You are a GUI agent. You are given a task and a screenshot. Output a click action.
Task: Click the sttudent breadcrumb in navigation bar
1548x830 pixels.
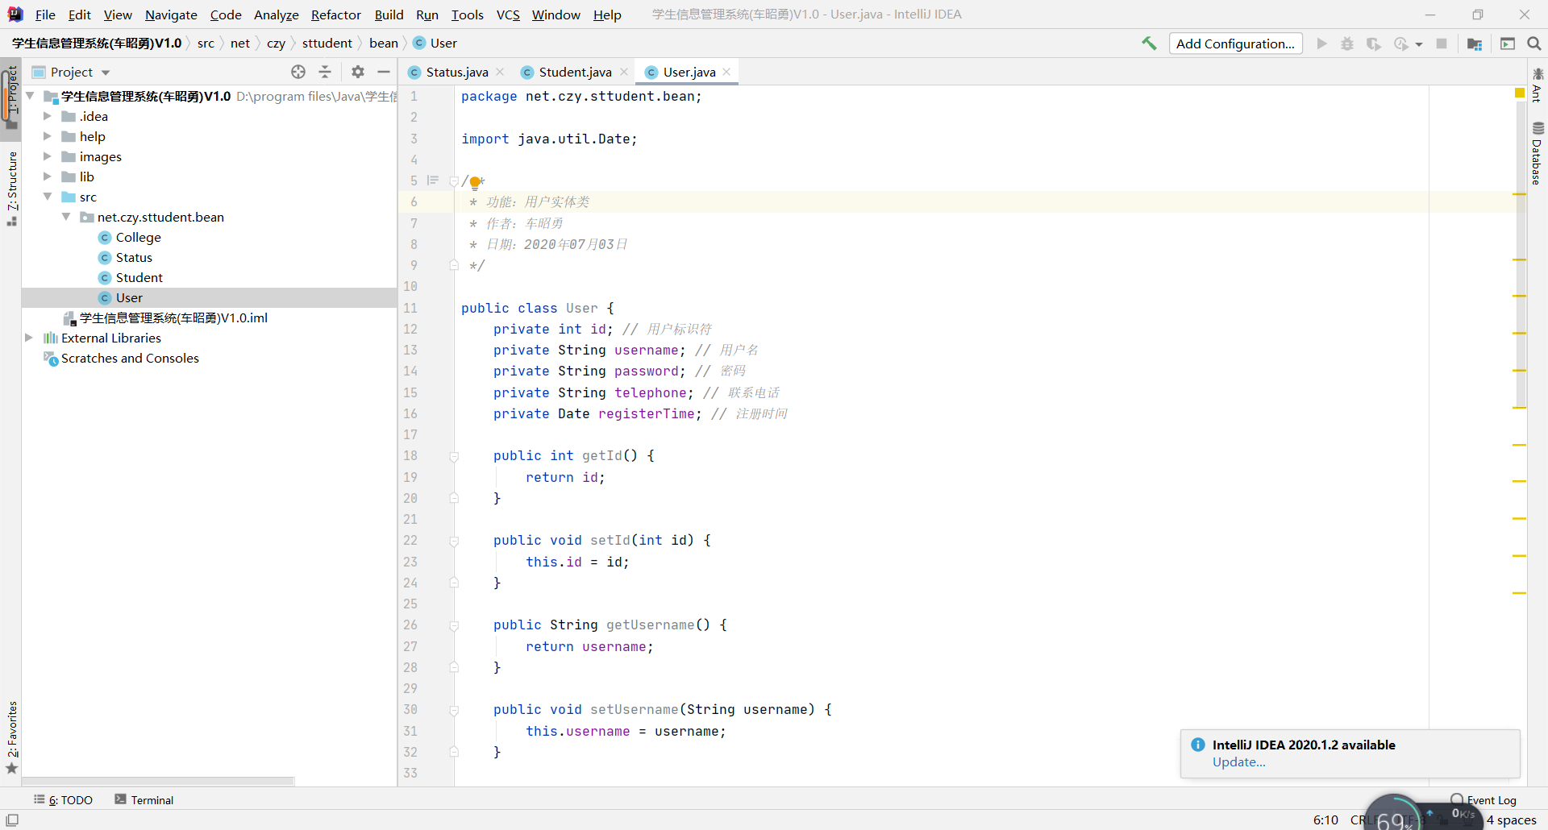[x=327, y=44]
